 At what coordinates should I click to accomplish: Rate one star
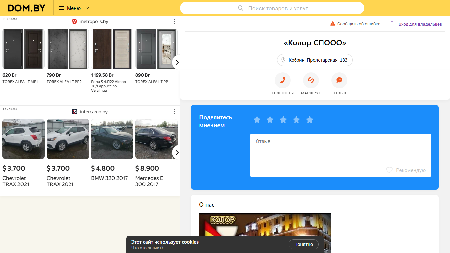257,120
